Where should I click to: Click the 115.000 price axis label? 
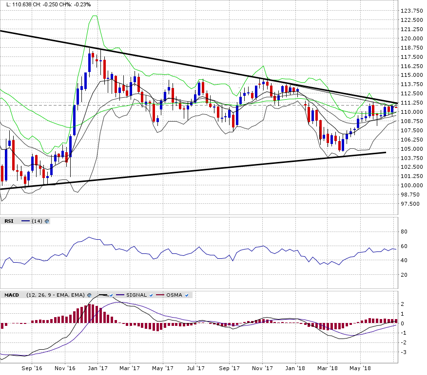pos(412,75)
